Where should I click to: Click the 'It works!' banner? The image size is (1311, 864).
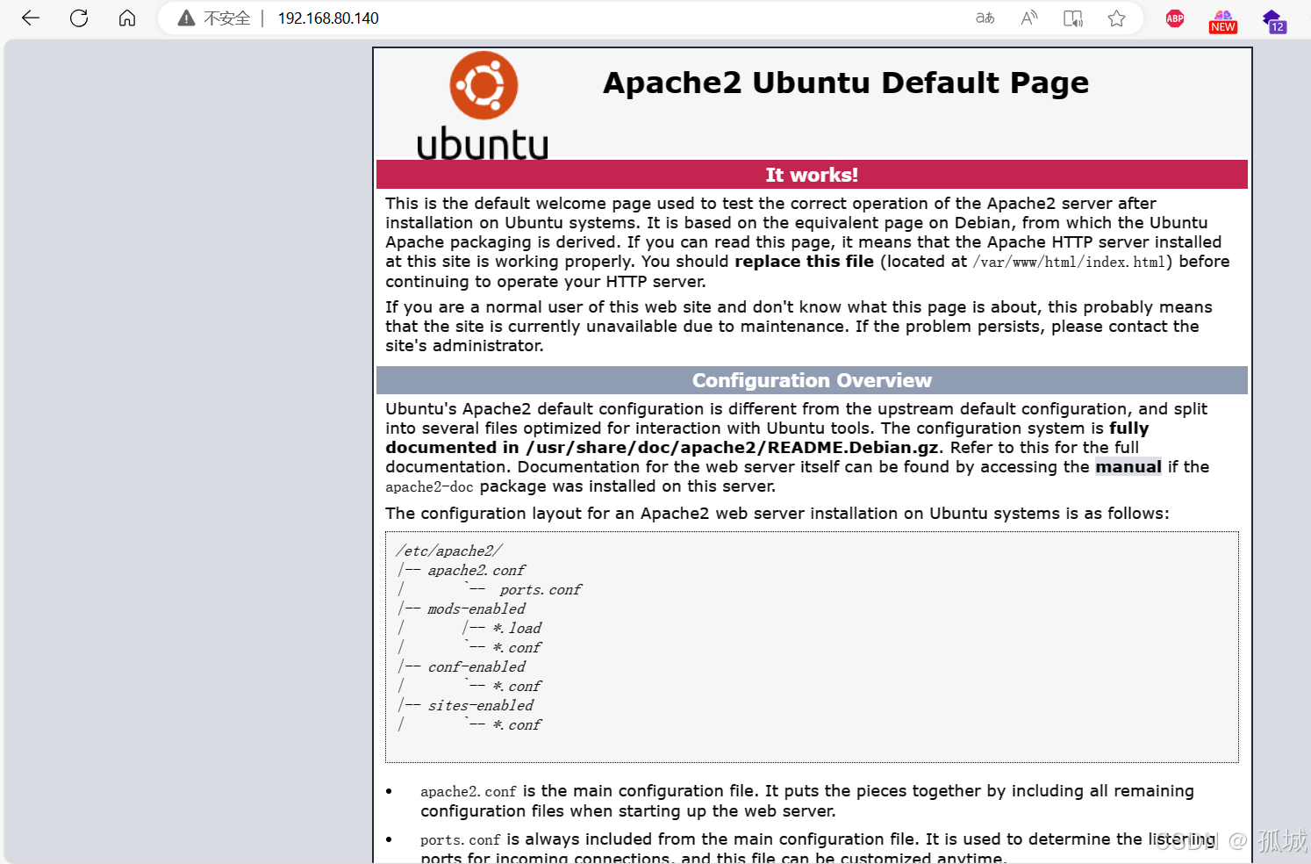(812, 175)
